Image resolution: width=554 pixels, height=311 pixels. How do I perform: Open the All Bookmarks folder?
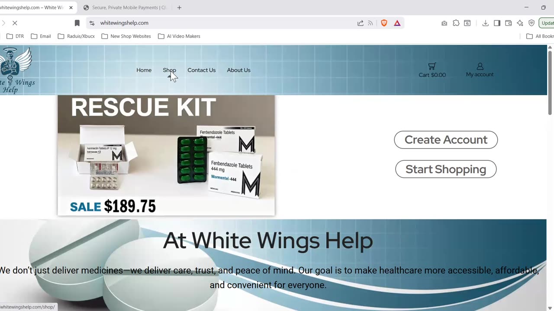tap(540, 36)
